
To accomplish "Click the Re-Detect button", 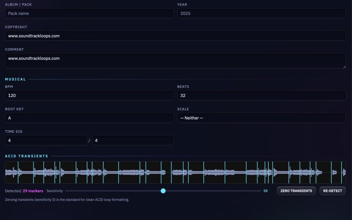I will (332, 191).
